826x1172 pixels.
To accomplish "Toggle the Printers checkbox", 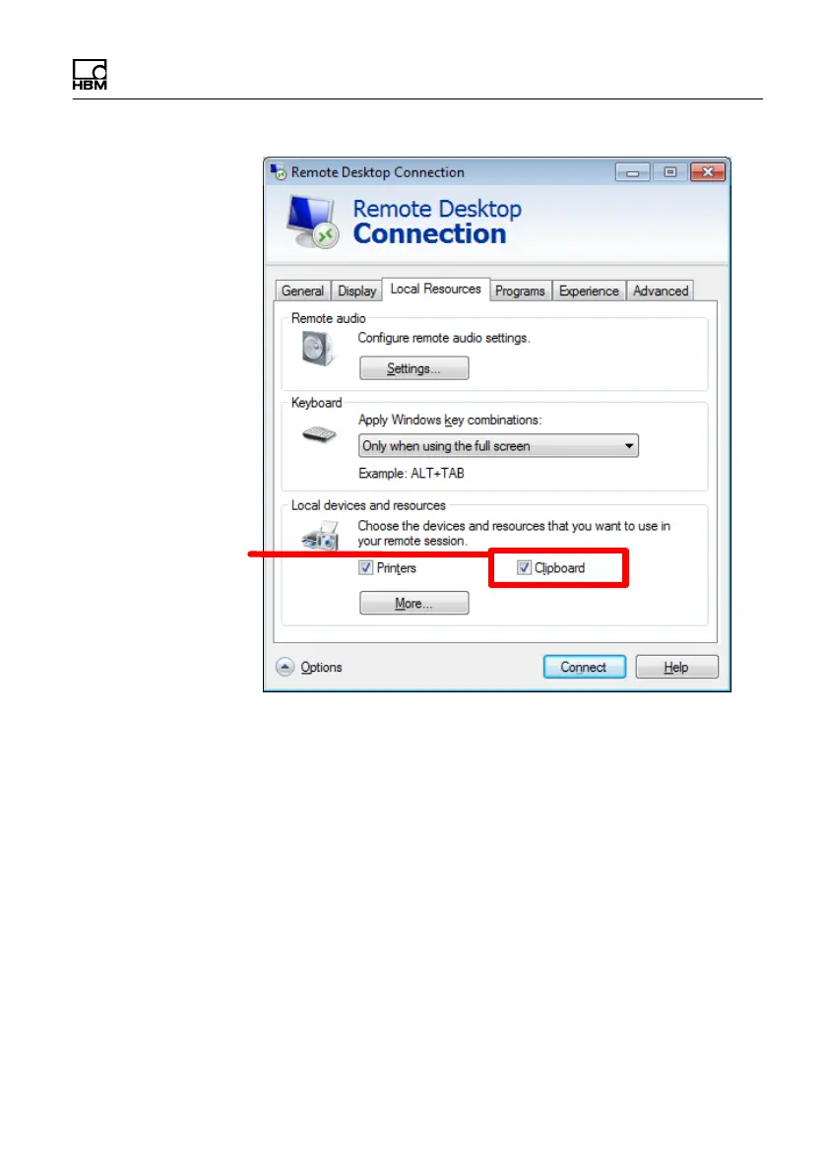I will 366,567.
